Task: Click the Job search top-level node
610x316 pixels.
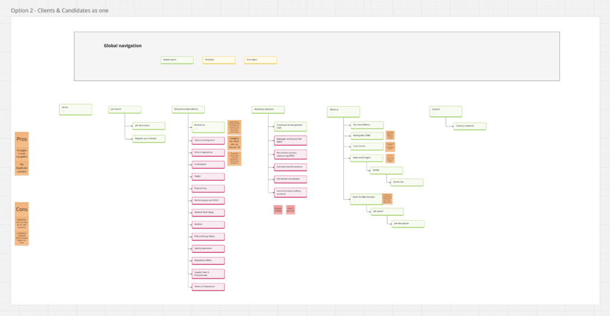Action: tap(125, 110)
